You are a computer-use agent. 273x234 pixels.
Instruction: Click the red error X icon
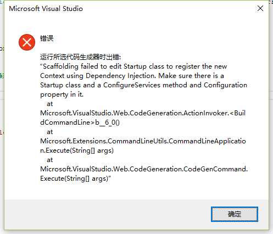(x=27, y=42)
